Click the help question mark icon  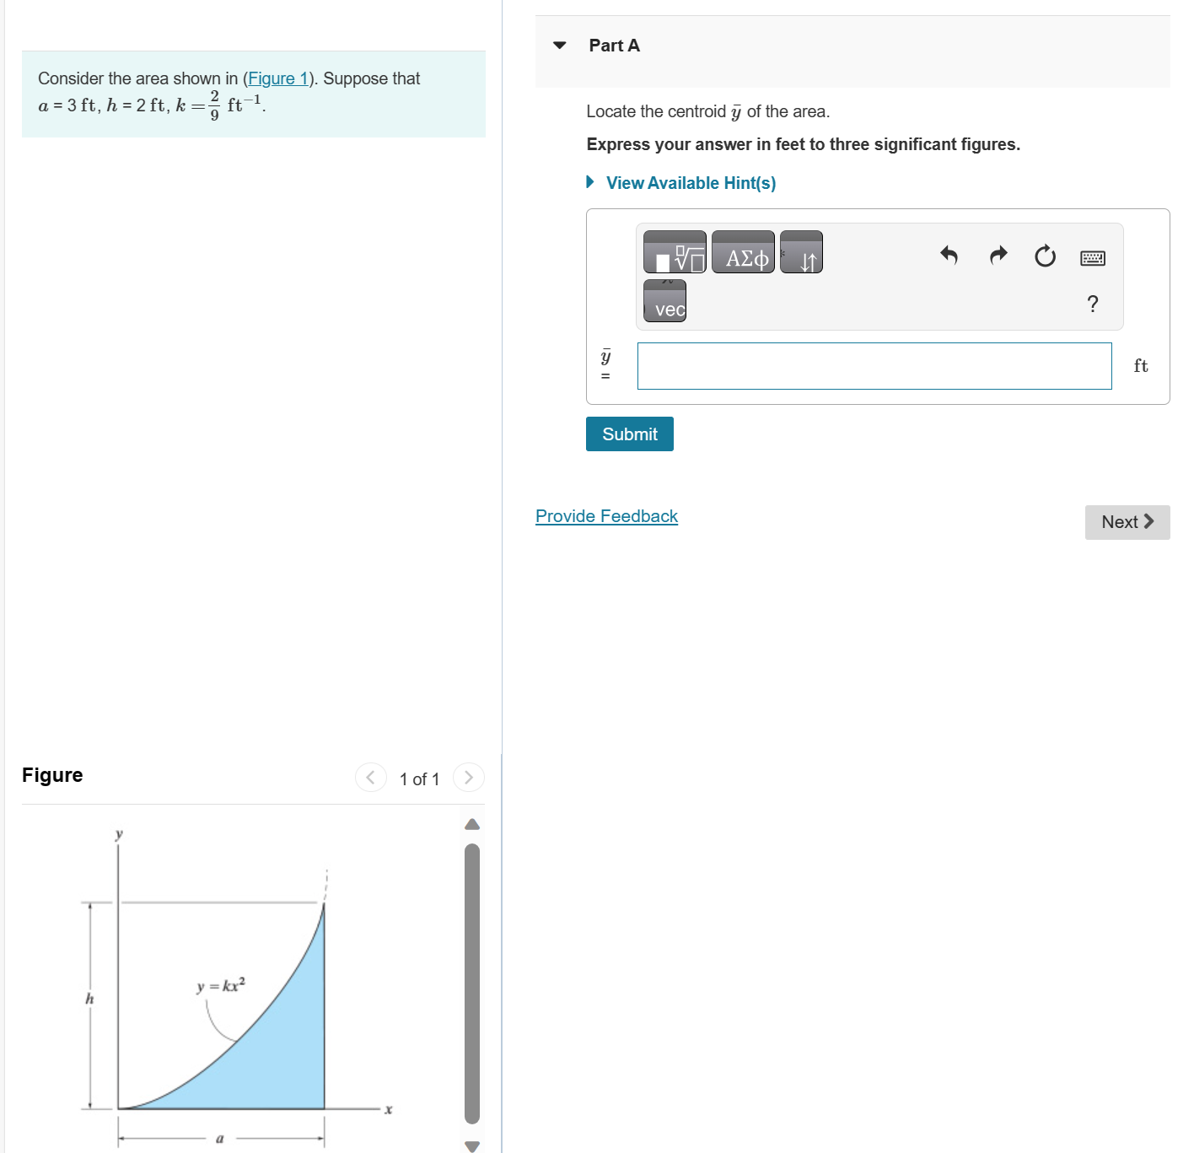click(x=1093, y=304)
